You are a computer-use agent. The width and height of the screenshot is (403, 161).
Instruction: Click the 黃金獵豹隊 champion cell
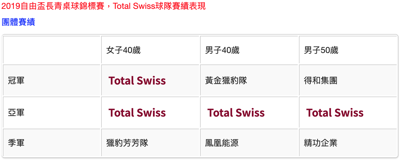tap(226, 80)
